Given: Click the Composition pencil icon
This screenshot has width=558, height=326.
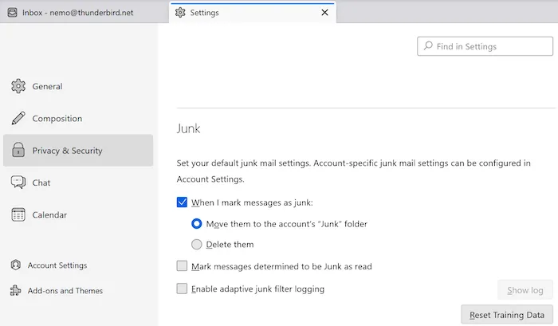Looking at the screenshot, I should click(x=18, y=119).
